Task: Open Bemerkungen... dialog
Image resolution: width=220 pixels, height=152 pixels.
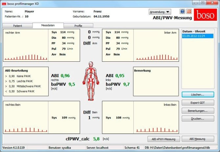Action: pyautogui.click(x=198, y=111)
